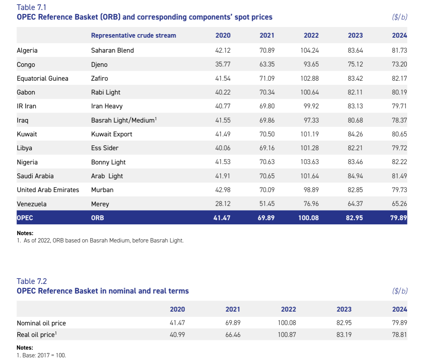
Task: Click the Table 7.2 'nominal and real terms' title
Action: coord(103,291)
